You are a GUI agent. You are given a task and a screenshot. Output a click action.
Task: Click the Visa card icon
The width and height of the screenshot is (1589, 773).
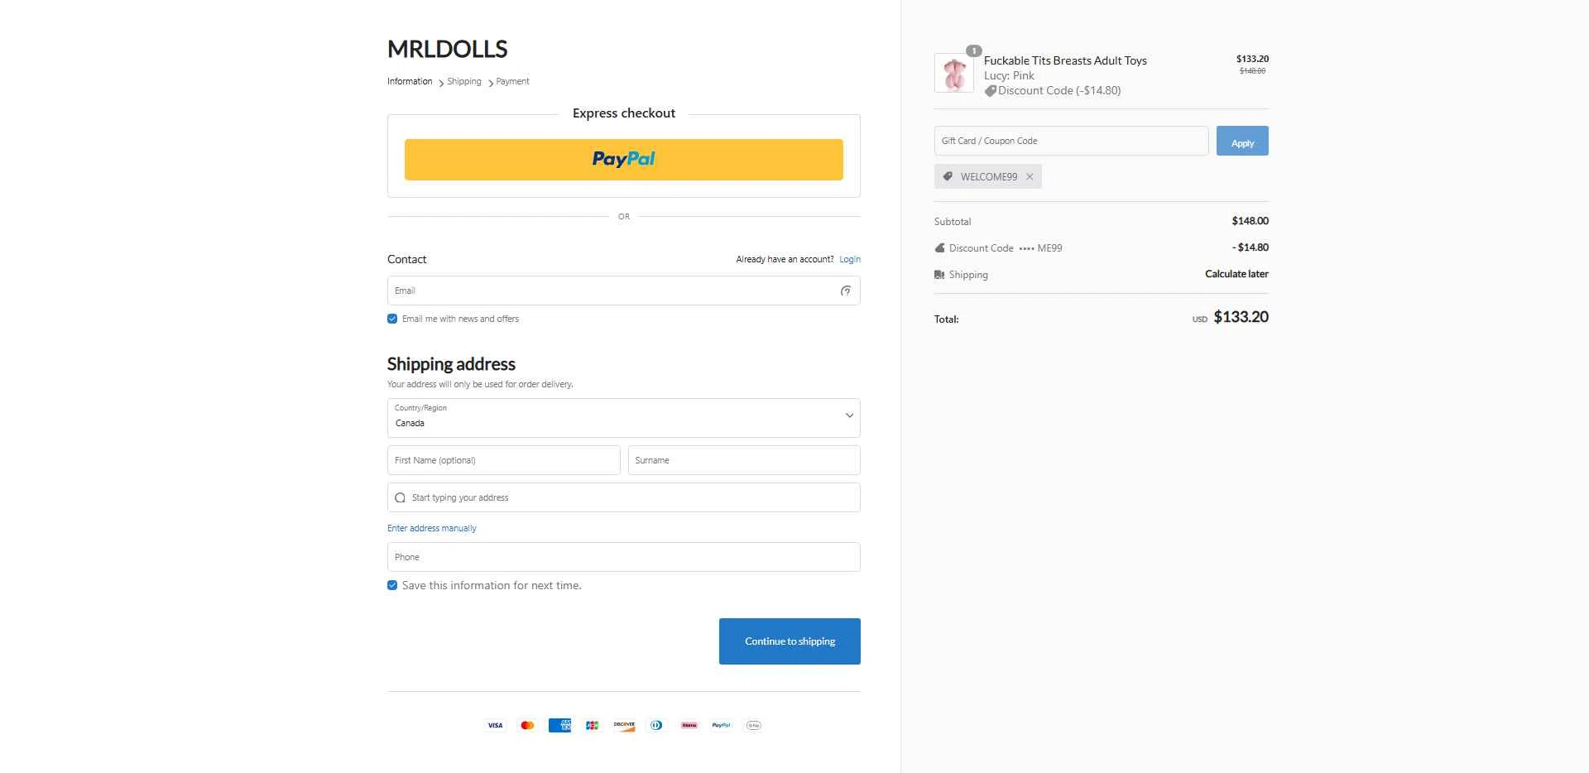pos(495,725)
